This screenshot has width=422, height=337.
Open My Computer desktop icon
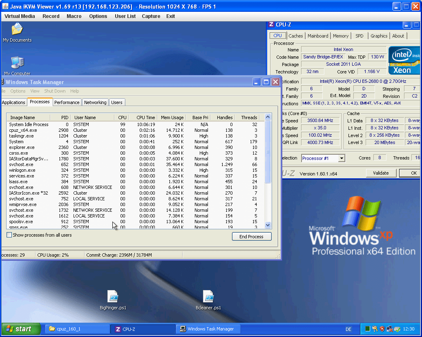point(17,63)
